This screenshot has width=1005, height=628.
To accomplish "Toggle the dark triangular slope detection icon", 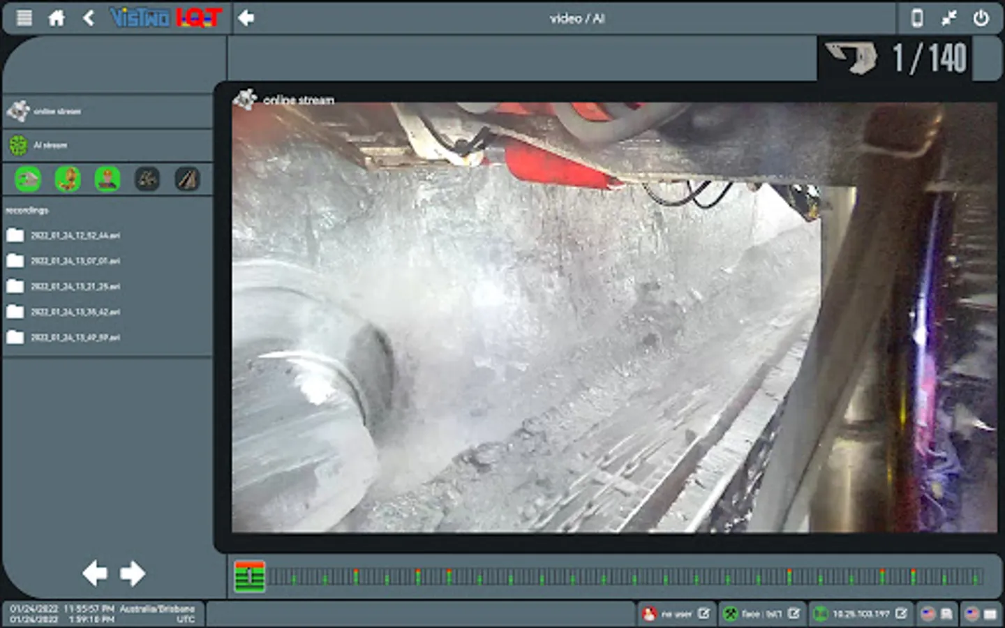I will coord(187,179).
